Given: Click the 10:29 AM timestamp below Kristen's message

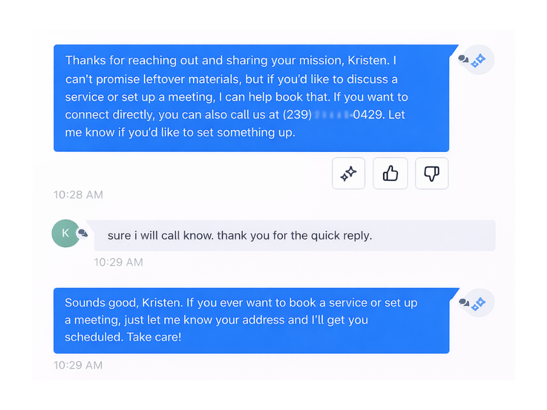Looking at the screenshot, I should click(118, 262).
